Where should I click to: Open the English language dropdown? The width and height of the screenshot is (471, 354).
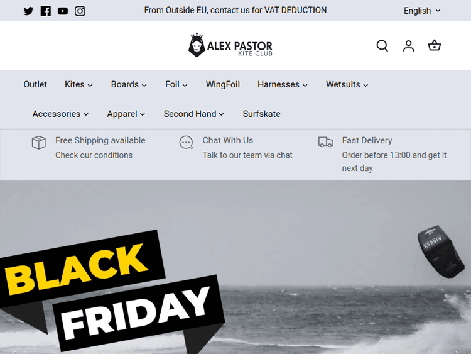422,11
